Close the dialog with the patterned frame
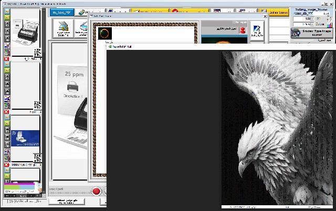 tap(265, 16)
